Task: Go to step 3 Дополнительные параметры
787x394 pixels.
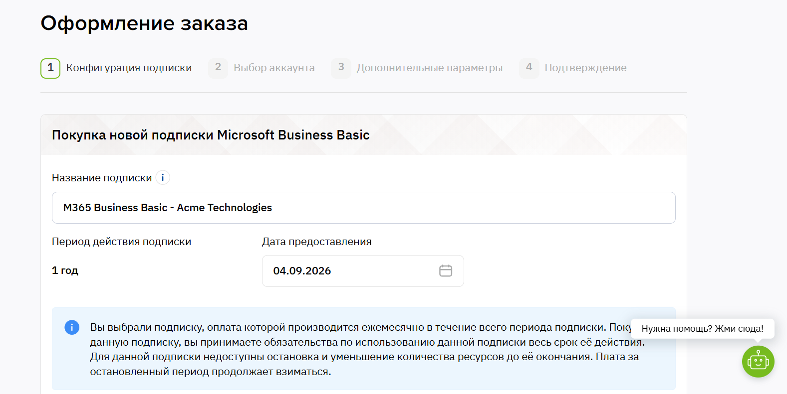Action: 417,68
